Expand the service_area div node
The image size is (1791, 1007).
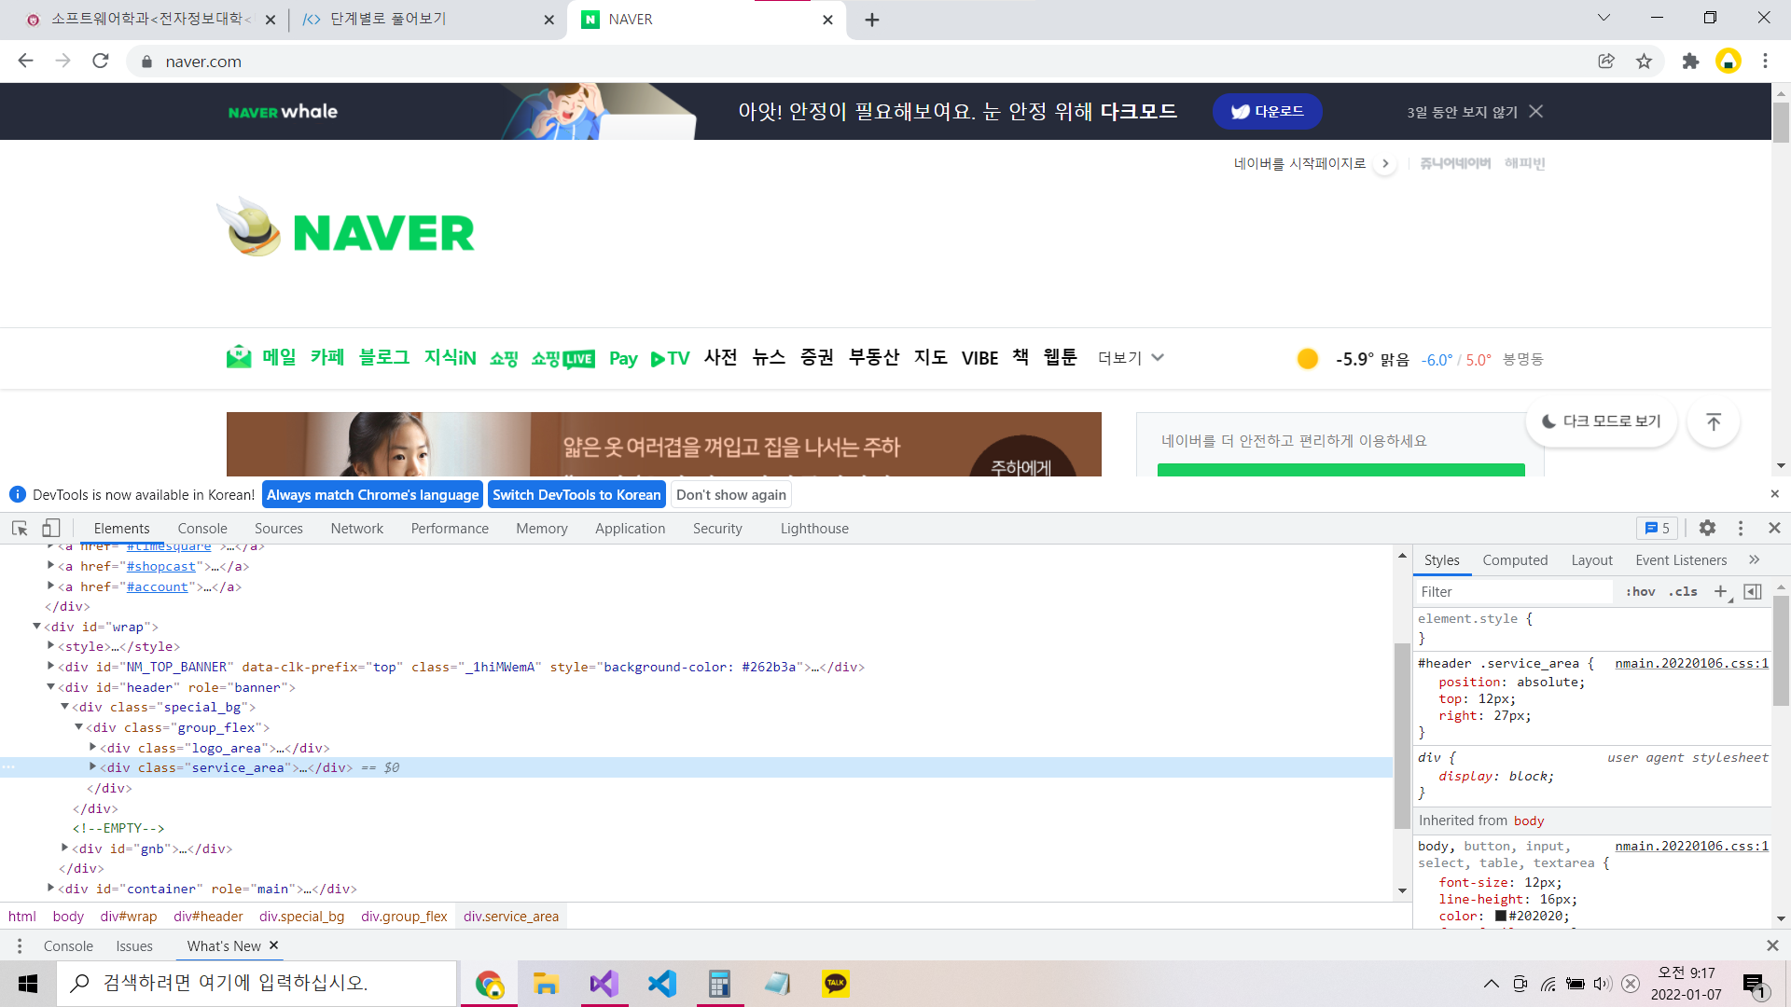click(92, 766)
